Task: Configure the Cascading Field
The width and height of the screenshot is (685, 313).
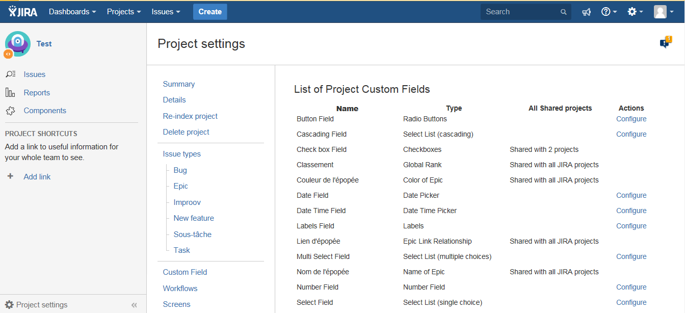Action: click(x=631, y=134)
